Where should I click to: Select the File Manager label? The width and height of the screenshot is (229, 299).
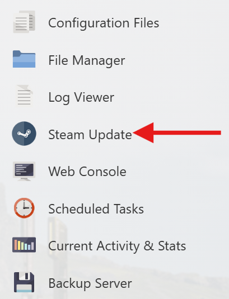tap(87, 61)
